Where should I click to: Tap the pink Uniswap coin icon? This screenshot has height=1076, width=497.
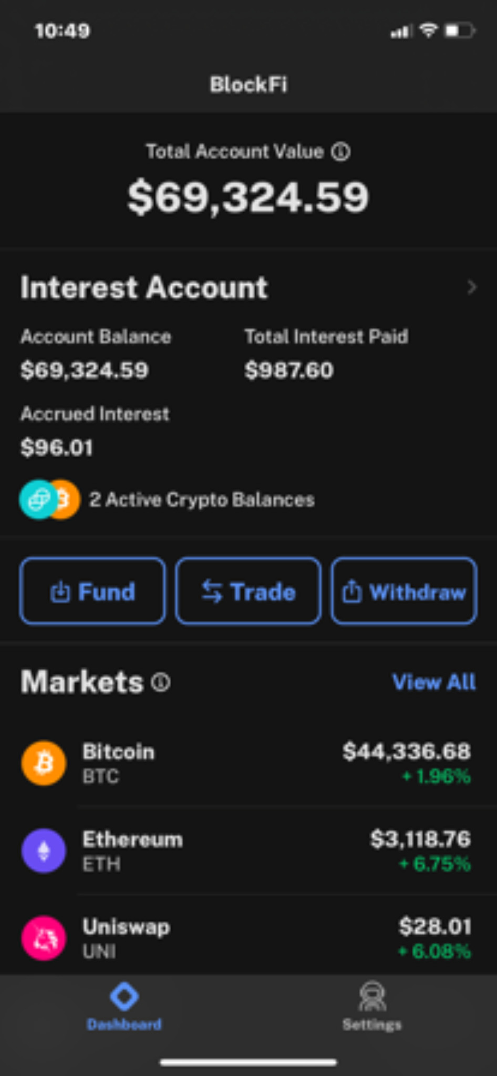point(44,938)
